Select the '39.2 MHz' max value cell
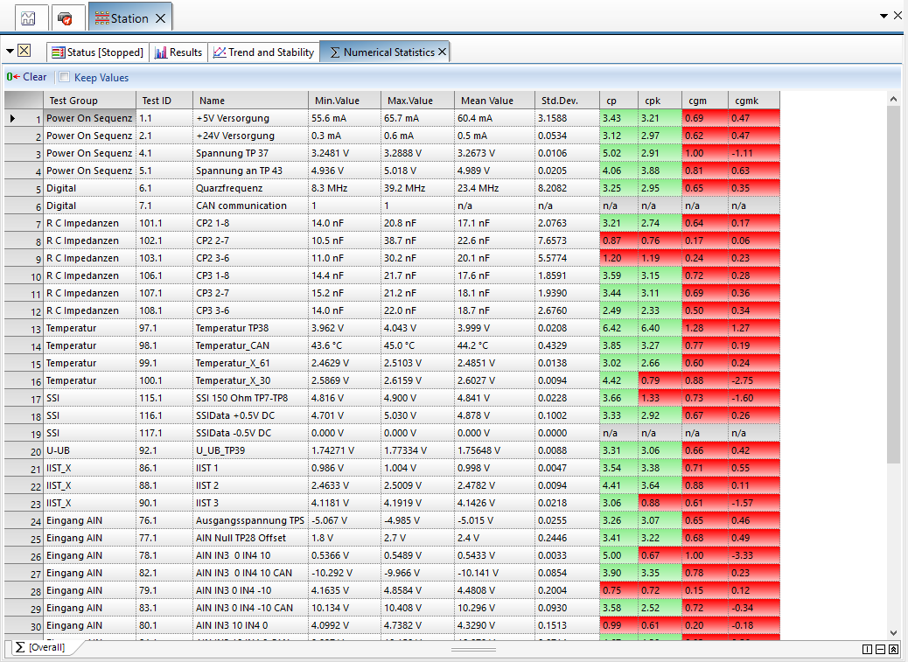 click(417, 188)
